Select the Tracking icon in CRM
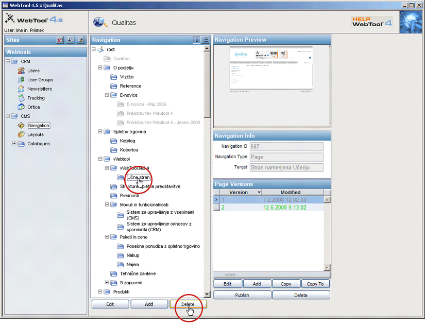The image size is (425, 327). click(x=21, y=98)
